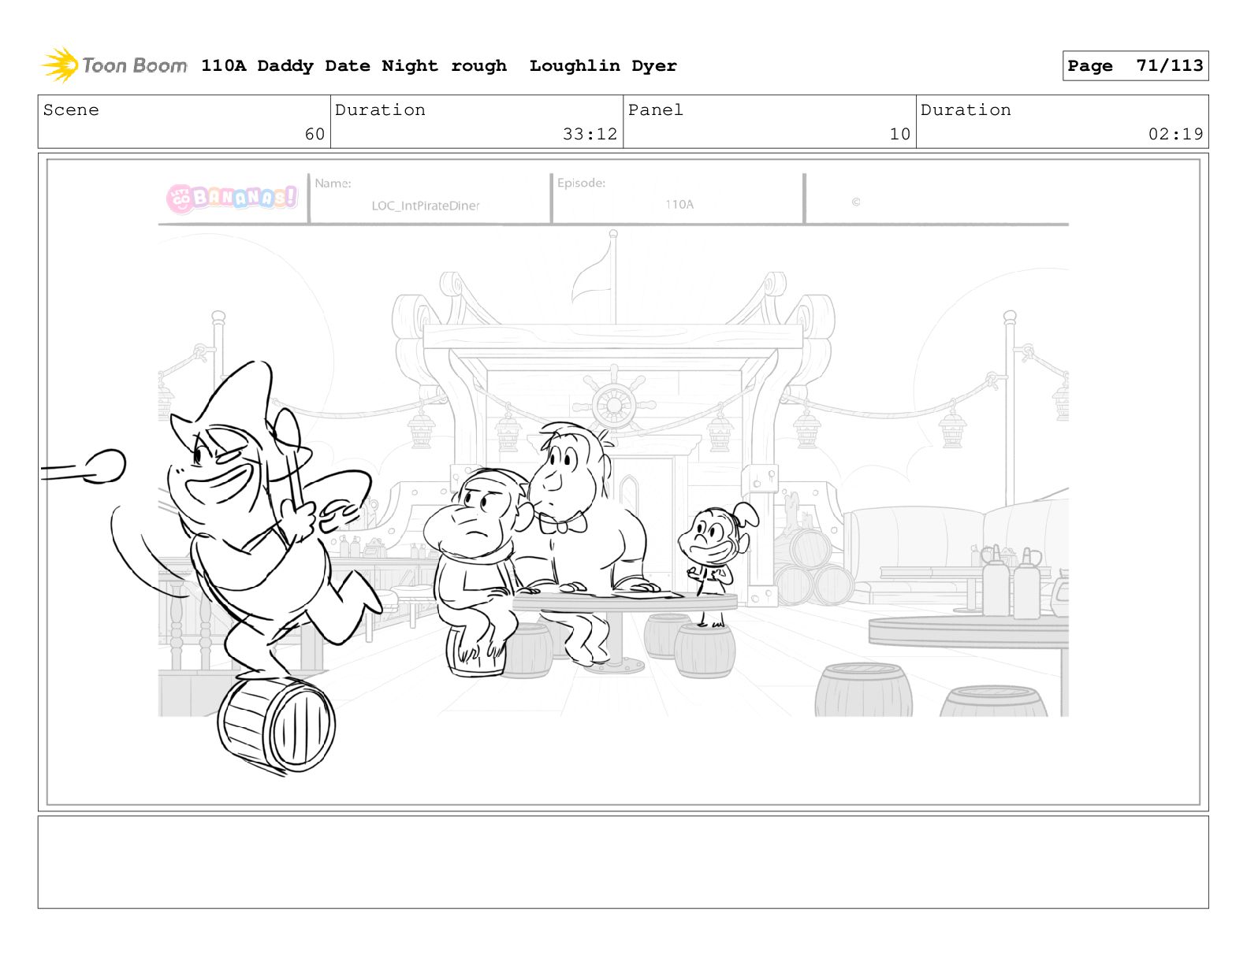Viewport: 1247px width, 965px height.
Task: Click scene duration value '33:12'
Action: pos(590,134)
